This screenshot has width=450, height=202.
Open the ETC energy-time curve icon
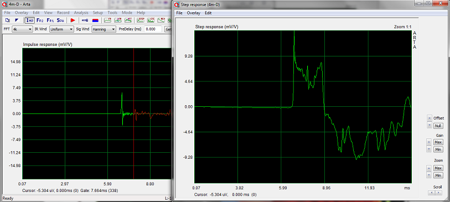[151, 20]
